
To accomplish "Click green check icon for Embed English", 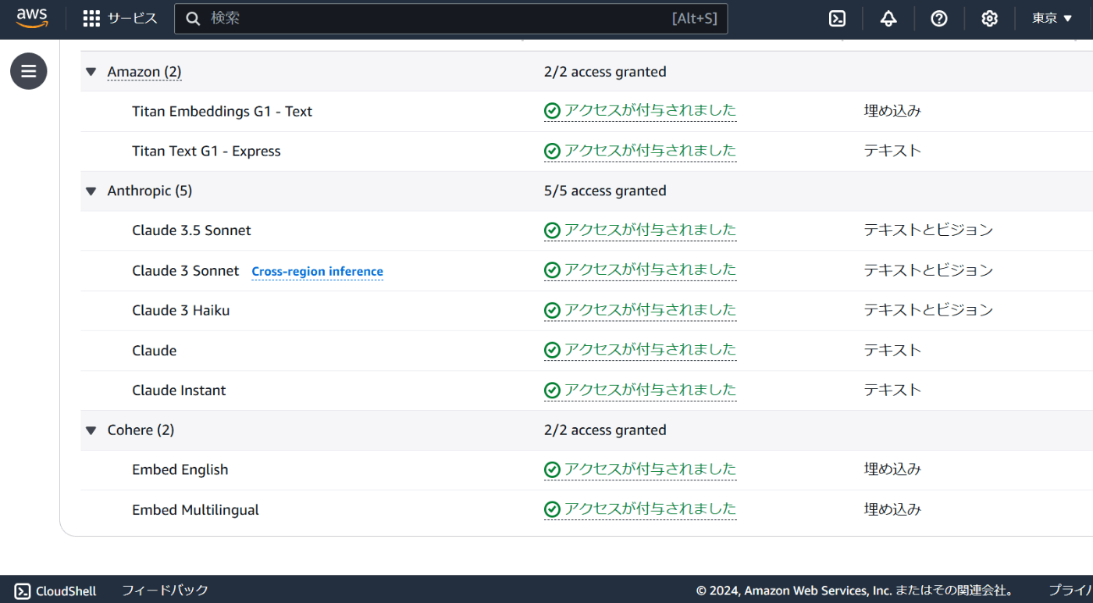I will (552, 469).
